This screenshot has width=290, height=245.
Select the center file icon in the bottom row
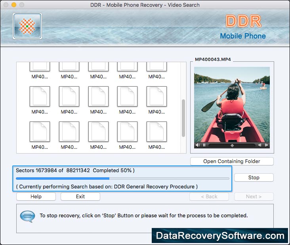click(x=98, y=131)
